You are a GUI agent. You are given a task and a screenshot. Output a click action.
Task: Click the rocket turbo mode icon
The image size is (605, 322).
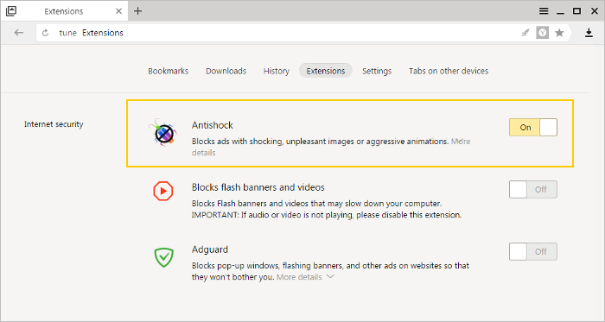click(x=525, y=33)
